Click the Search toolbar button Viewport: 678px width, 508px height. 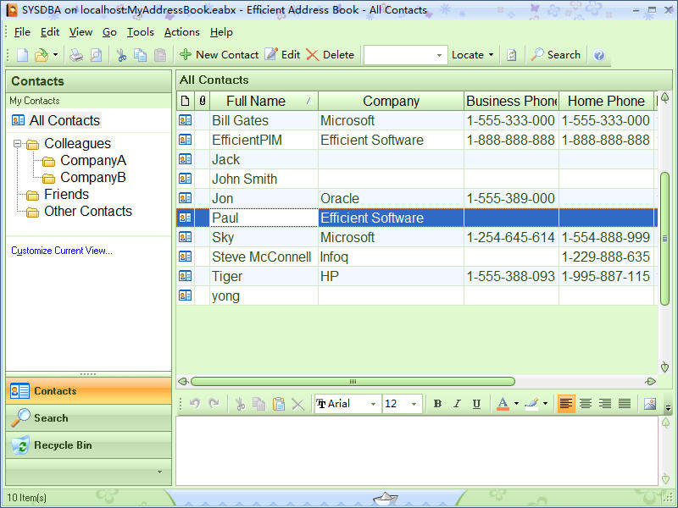(556, 55)
